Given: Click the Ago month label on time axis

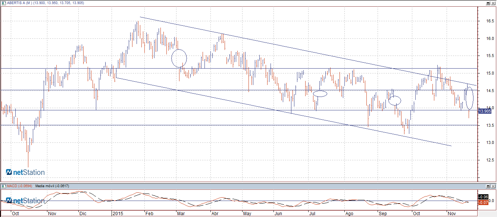Looking at the screenshot, I should pos(349,214).
